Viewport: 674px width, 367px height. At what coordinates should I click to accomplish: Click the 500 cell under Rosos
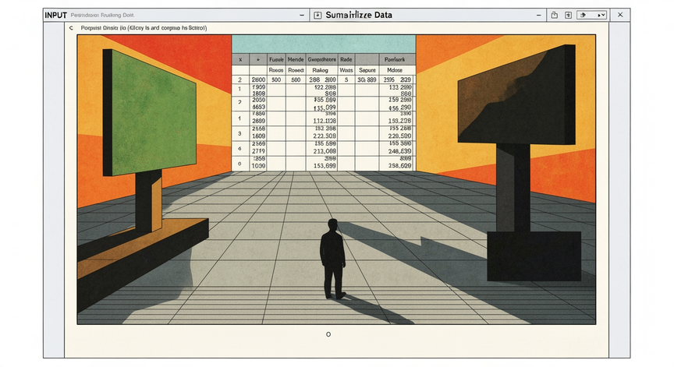[276, 79]
